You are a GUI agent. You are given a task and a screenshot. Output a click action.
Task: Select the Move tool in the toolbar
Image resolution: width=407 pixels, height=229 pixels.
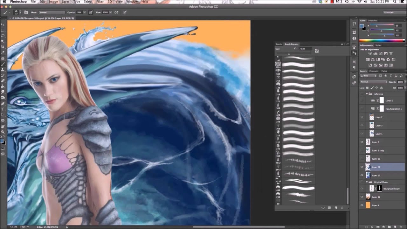point(3,24)
